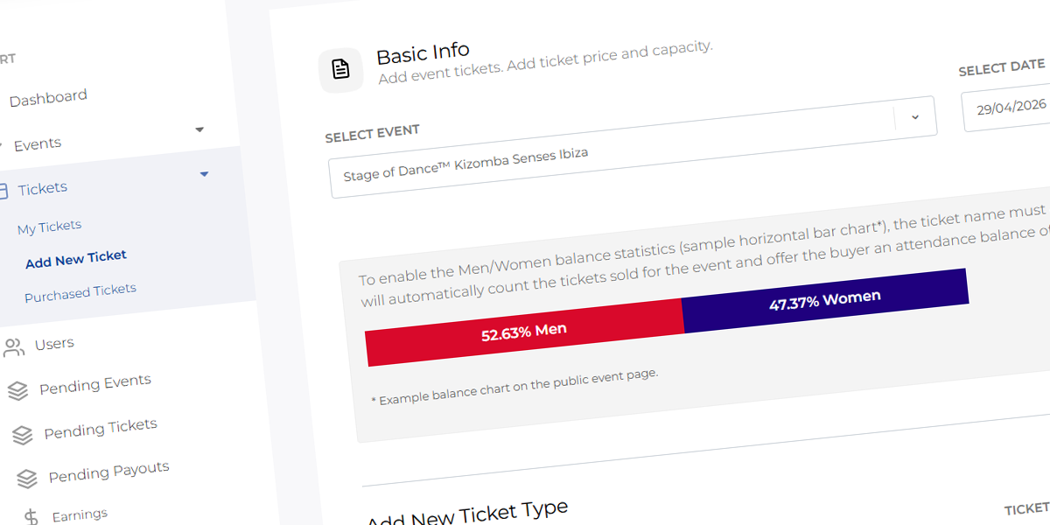Open the My Tickets link

pyautogui.click(x=49, y=227)
